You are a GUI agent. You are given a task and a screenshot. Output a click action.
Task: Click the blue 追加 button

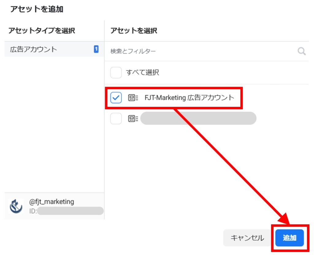[289, 238]
